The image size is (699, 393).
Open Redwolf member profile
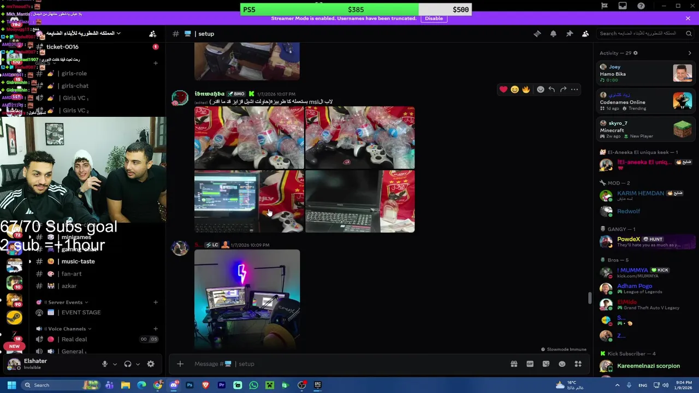645,211
